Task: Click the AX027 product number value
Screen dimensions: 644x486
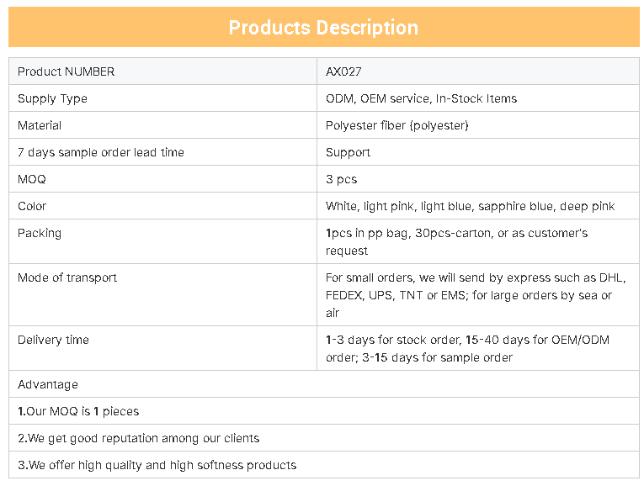Action: pos(343,71)
